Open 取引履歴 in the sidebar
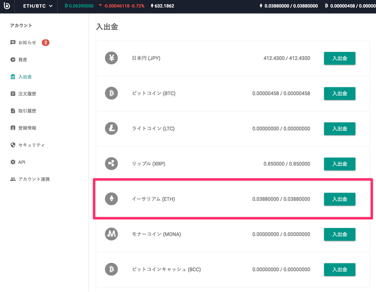This screenshot has height=292, width=376. (27, 110)
